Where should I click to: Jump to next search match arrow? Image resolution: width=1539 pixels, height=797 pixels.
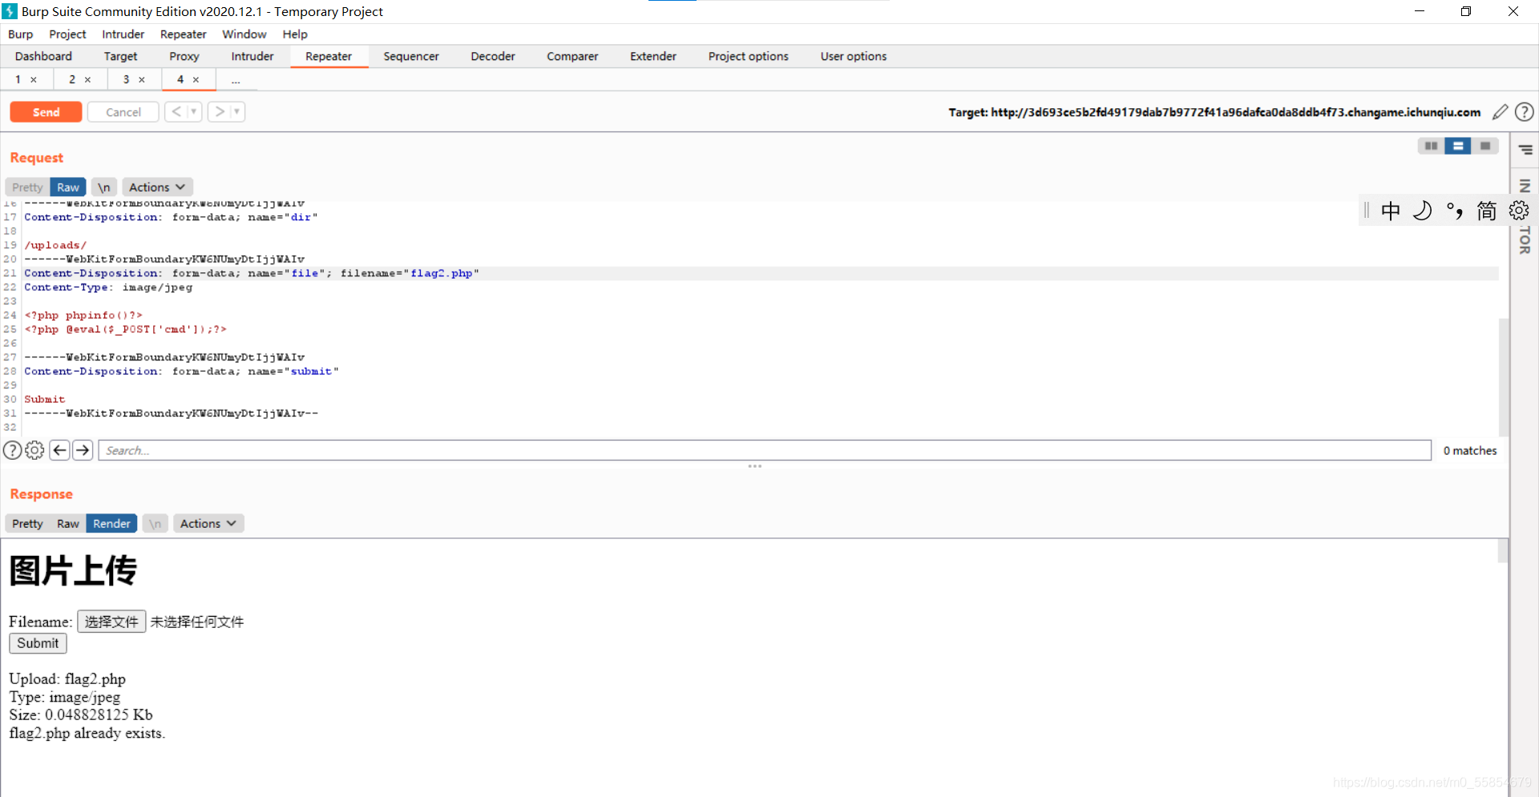pos(83,450)
